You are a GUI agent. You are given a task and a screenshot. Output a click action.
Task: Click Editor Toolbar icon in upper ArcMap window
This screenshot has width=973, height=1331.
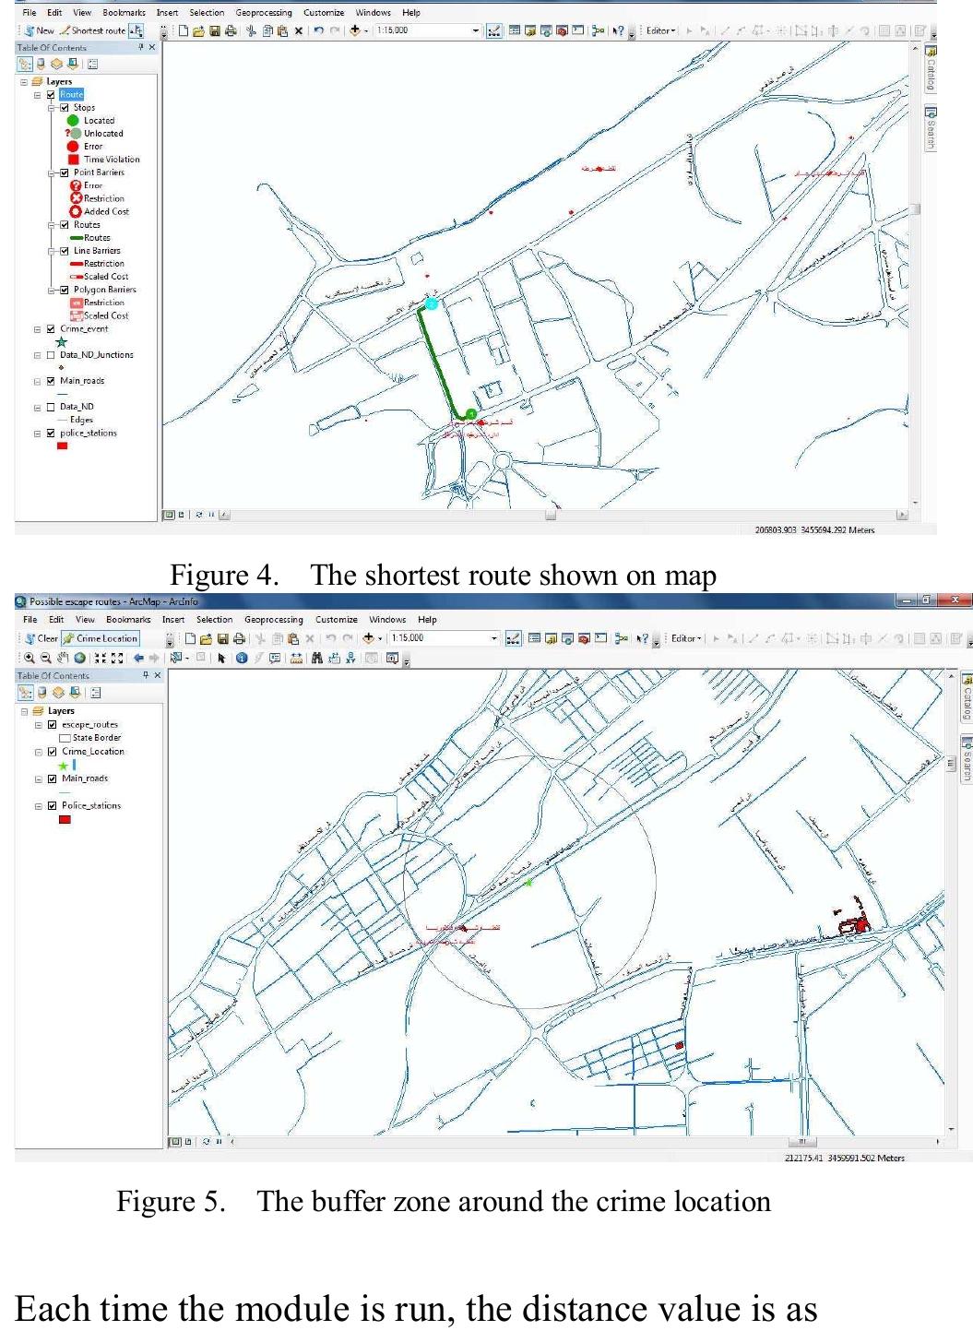(494, 30)
